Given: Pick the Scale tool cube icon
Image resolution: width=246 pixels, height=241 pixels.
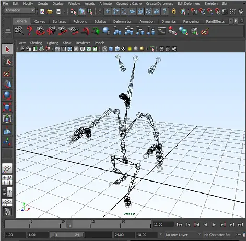Looking at the screenshot, I should point(7,106).
